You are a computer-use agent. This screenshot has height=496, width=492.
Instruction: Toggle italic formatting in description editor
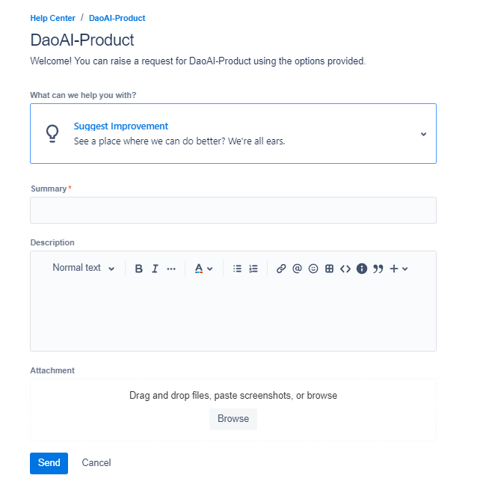(155, 269)
